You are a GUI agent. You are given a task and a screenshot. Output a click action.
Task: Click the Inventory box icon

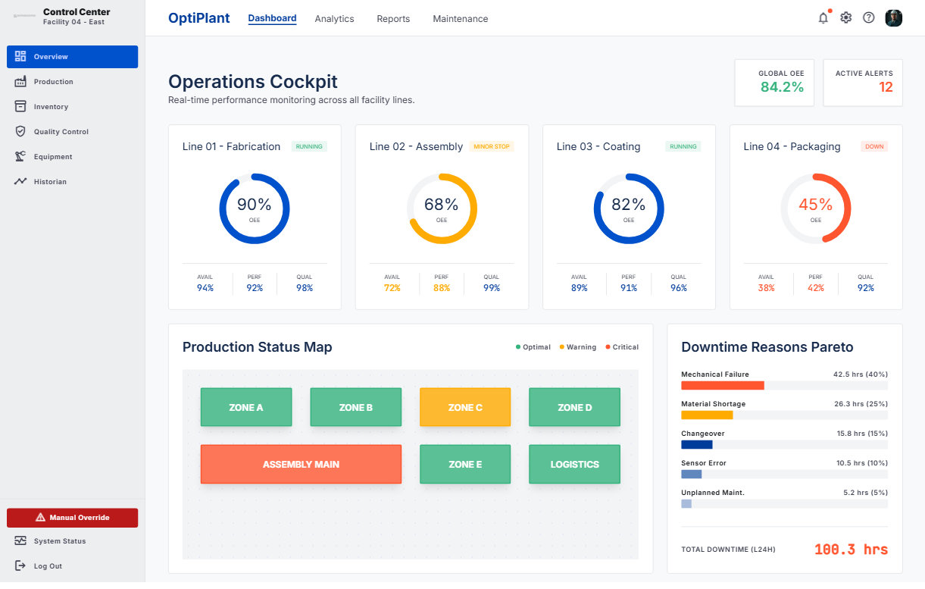click(20, 106)
